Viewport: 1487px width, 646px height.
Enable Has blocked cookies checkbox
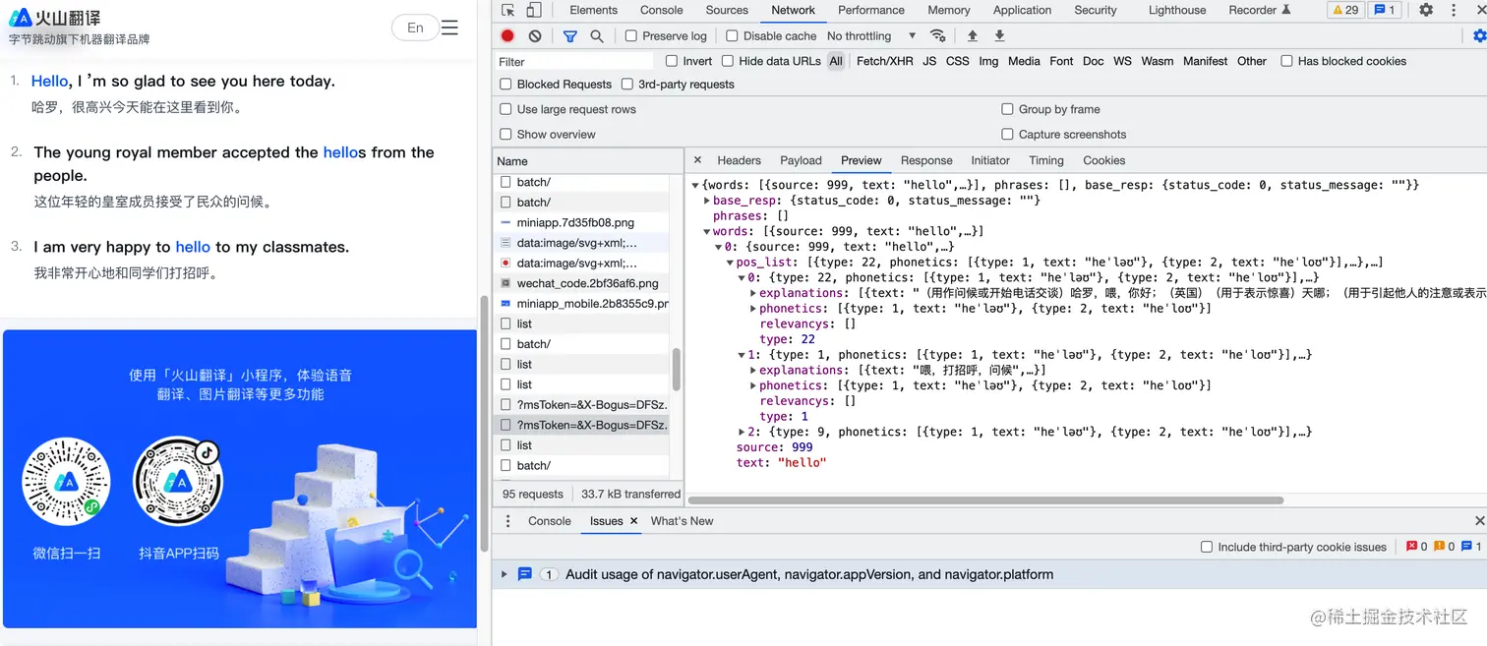(1286, 61)
